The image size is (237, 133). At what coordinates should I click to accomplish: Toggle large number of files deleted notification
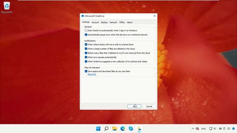(x=86, y=49)
